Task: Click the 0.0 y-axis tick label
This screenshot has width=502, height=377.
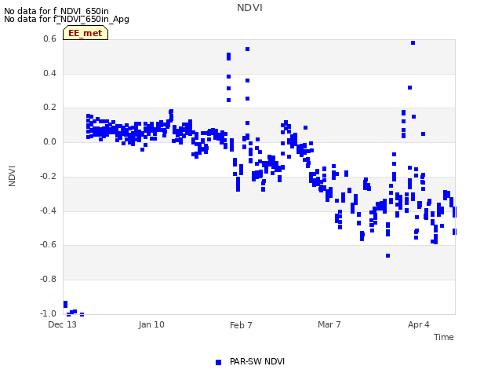Action: (x=49, y=141)
